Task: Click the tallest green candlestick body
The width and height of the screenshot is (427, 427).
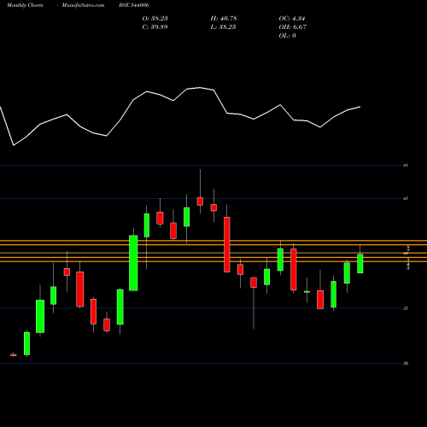Action: click(x=133, y=263)
